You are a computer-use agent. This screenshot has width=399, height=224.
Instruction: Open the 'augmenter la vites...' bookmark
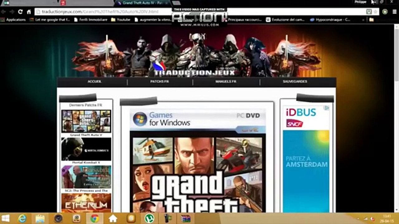click(x=152, y=20)
